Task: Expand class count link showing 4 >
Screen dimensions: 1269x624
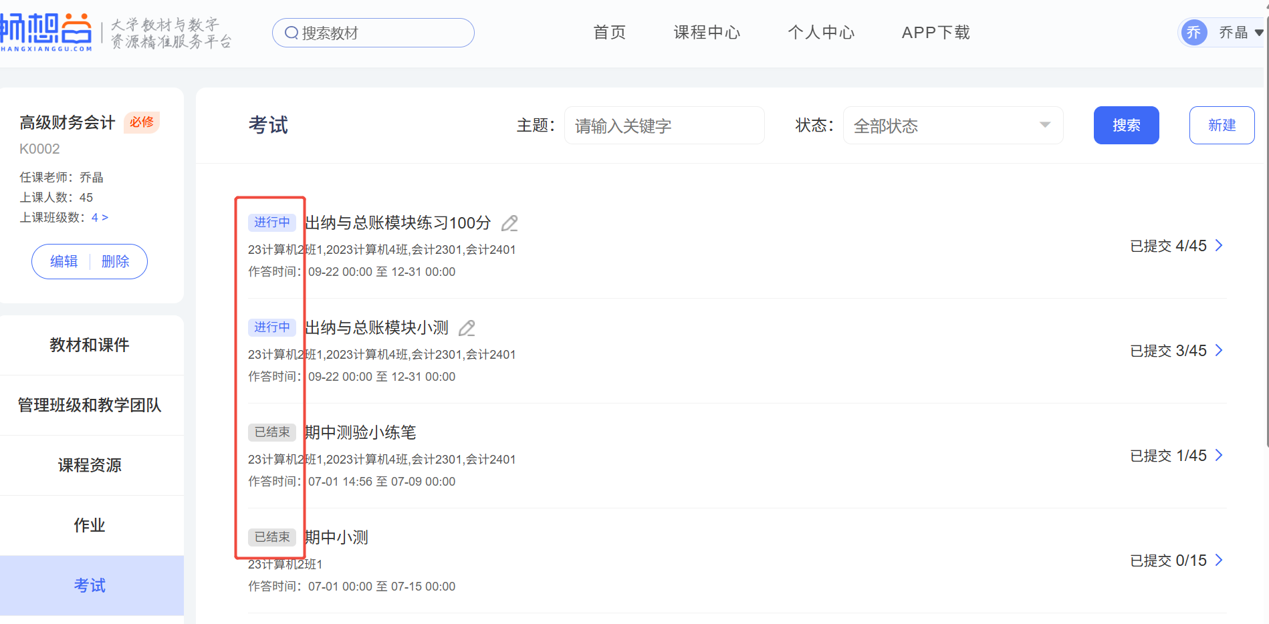Action: (100, 218)
